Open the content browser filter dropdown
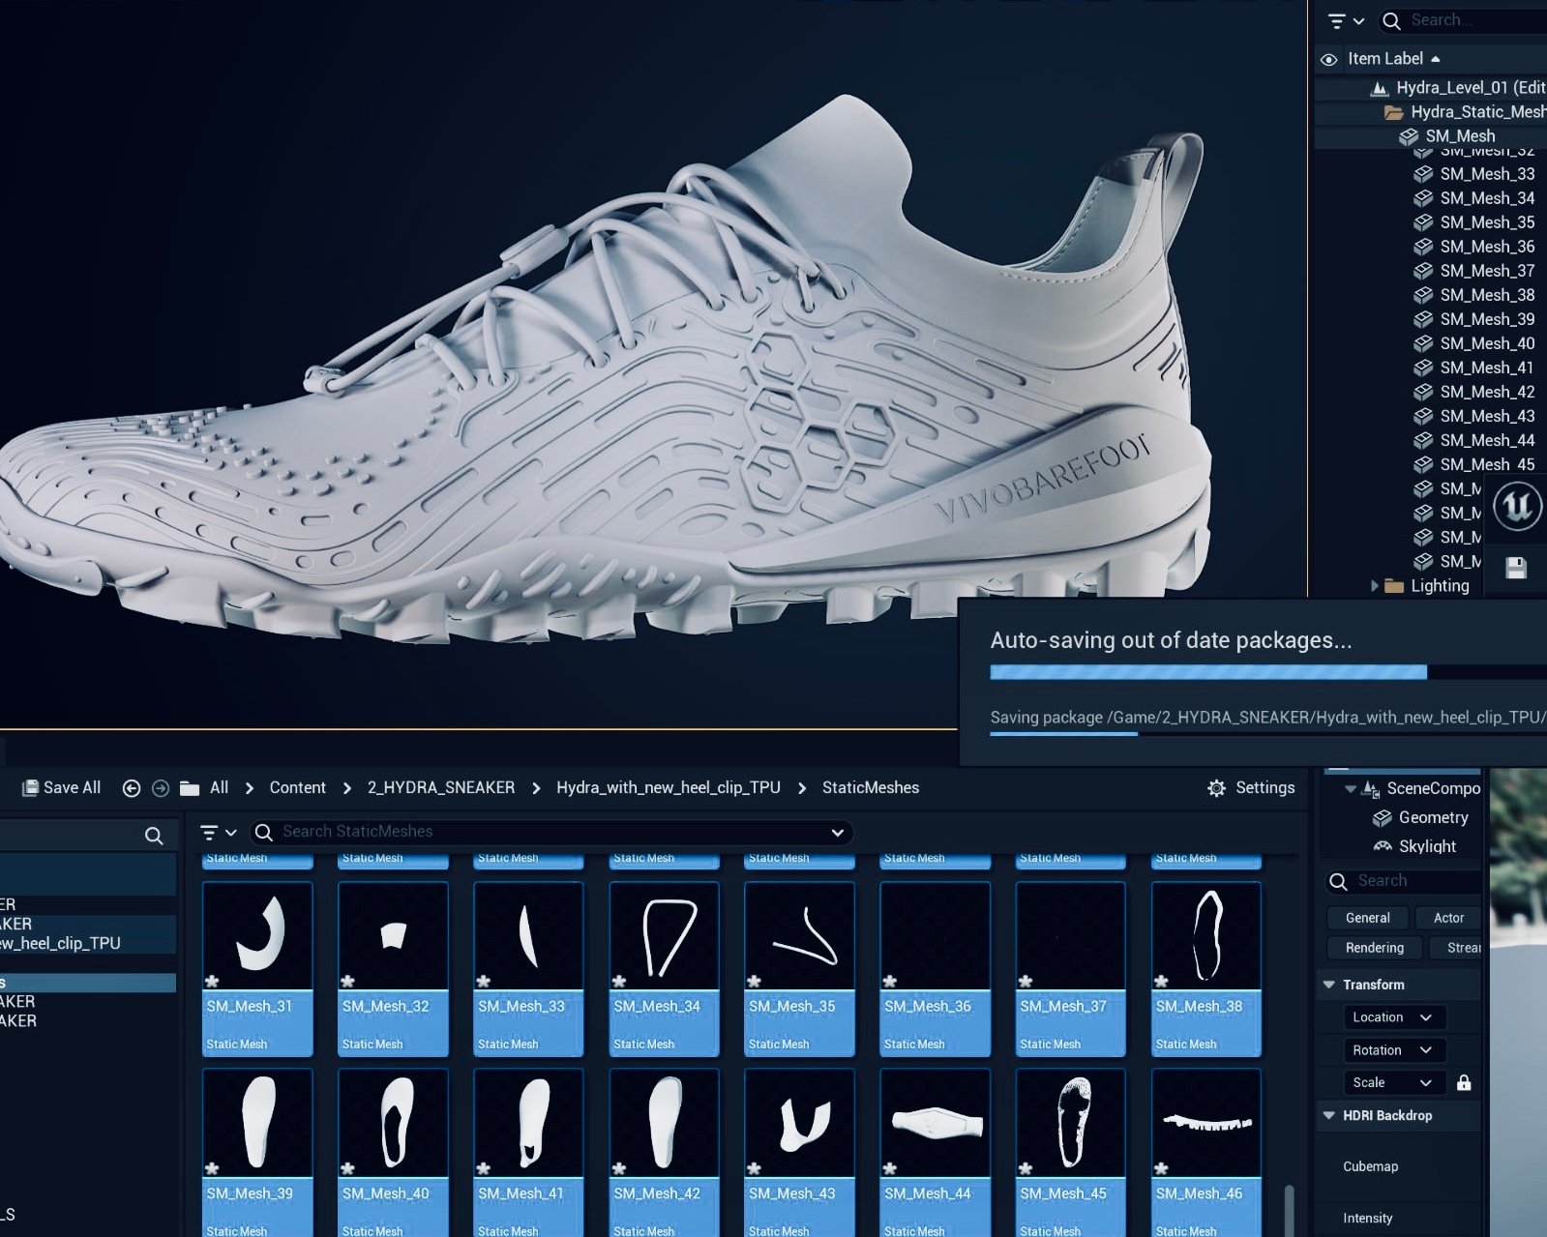The width and height of the screenshot is (1547, 1237). [218, 832]
